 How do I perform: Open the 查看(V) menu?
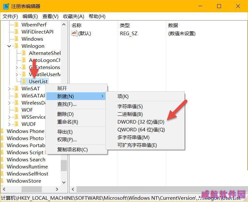coord(51,16)
